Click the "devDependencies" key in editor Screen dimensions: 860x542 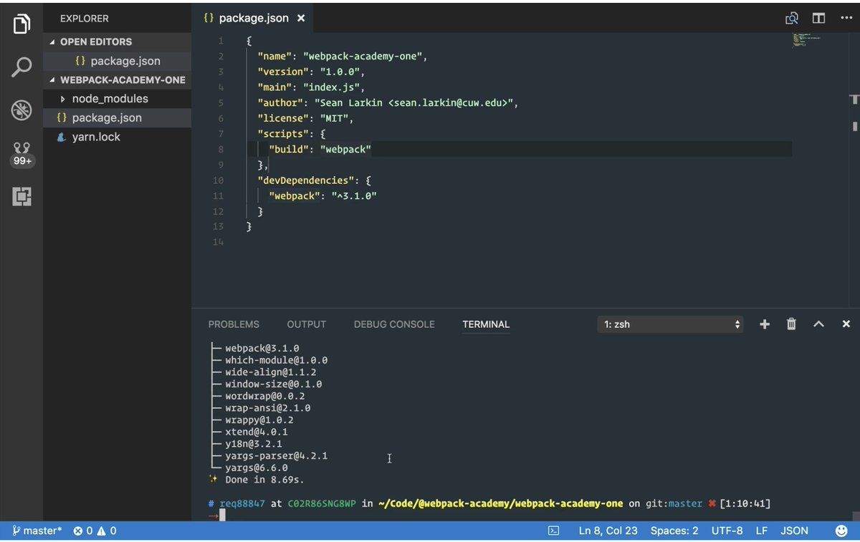tap(306, 180)
